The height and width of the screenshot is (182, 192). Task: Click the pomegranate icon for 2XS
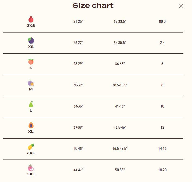pyautogui.click(x=31, y=19)
